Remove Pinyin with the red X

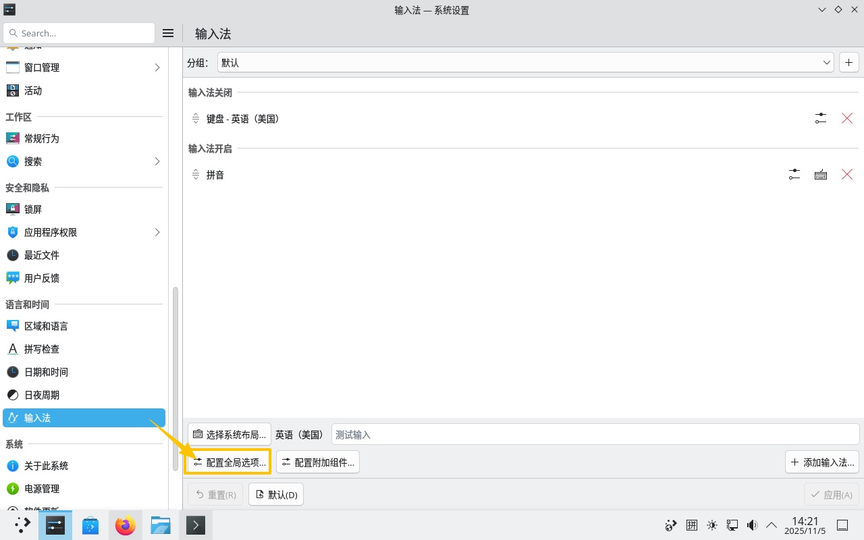[x=847, y=174]
